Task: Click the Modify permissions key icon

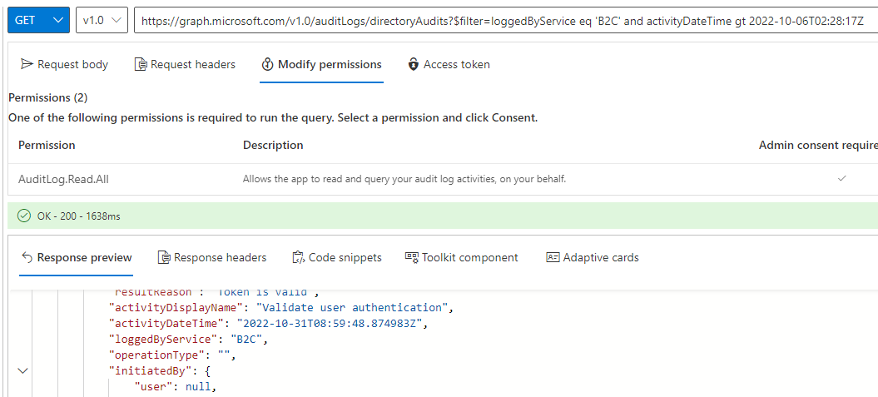Action: (267, 64)
